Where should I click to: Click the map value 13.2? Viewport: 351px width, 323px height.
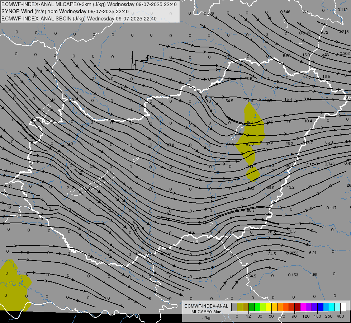290,187
